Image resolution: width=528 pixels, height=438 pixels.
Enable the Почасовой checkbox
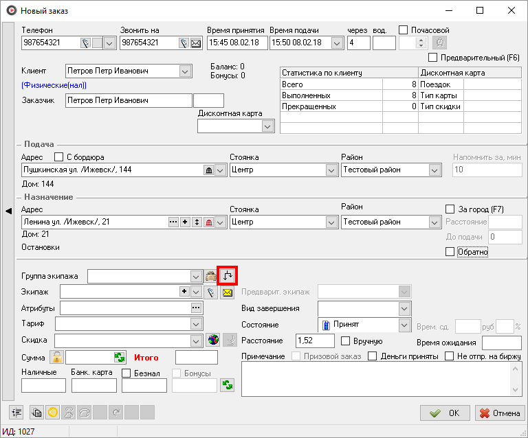pos(403,30)
